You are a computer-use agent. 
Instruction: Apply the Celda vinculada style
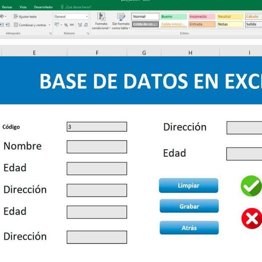point(174,24)
